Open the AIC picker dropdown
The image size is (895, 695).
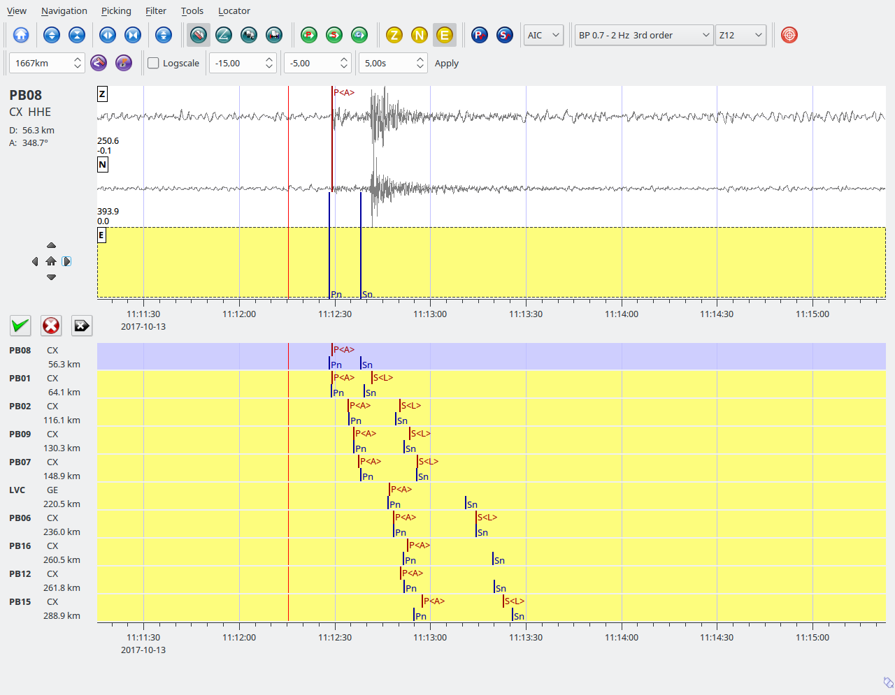[543, 35]
